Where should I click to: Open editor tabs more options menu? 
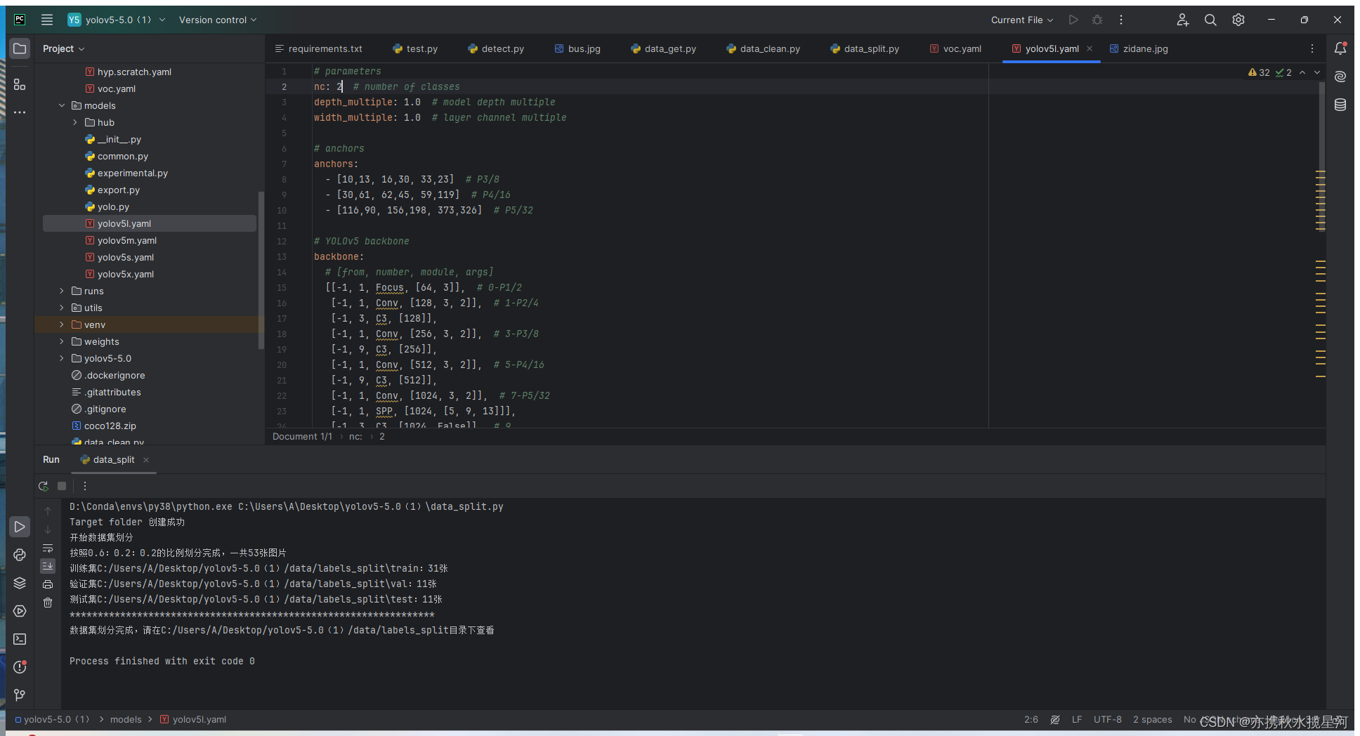(x=1312, y=48)
